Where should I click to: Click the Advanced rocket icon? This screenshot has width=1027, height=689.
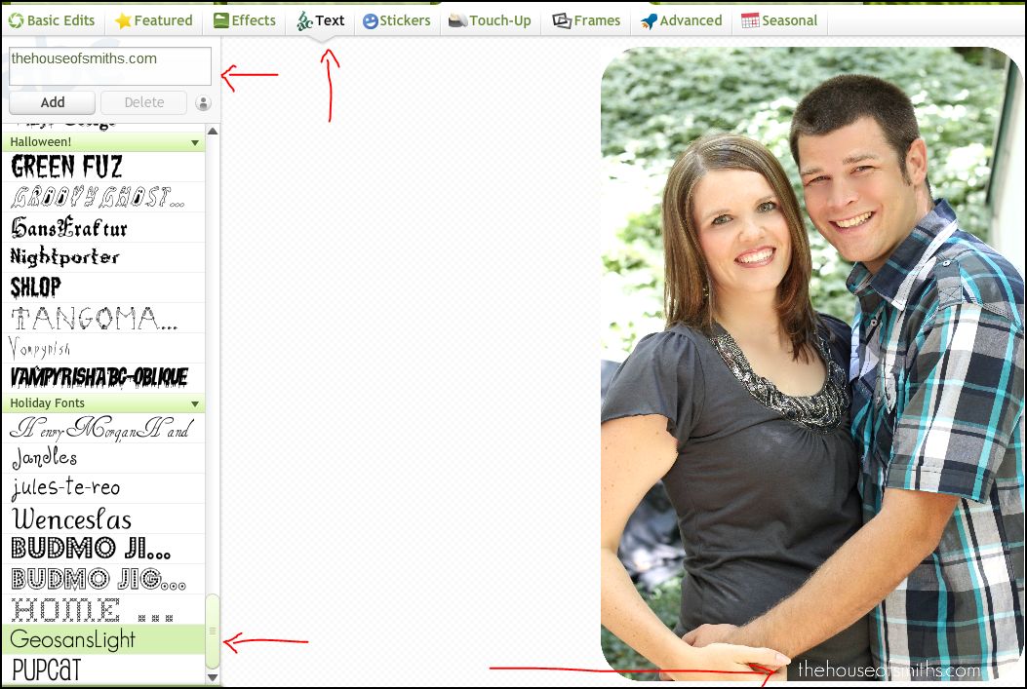649,20
